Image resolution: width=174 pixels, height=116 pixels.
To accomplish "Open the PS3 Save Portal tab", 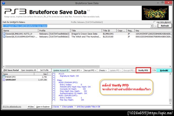I will (x=11, y=70).
